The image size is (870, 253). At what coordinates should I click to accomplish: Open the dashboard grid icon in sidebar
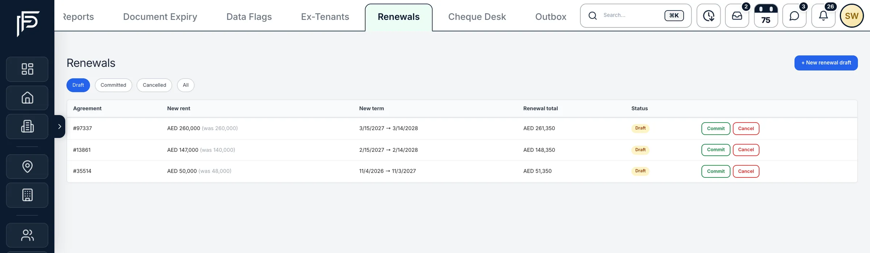click(27, 69)
